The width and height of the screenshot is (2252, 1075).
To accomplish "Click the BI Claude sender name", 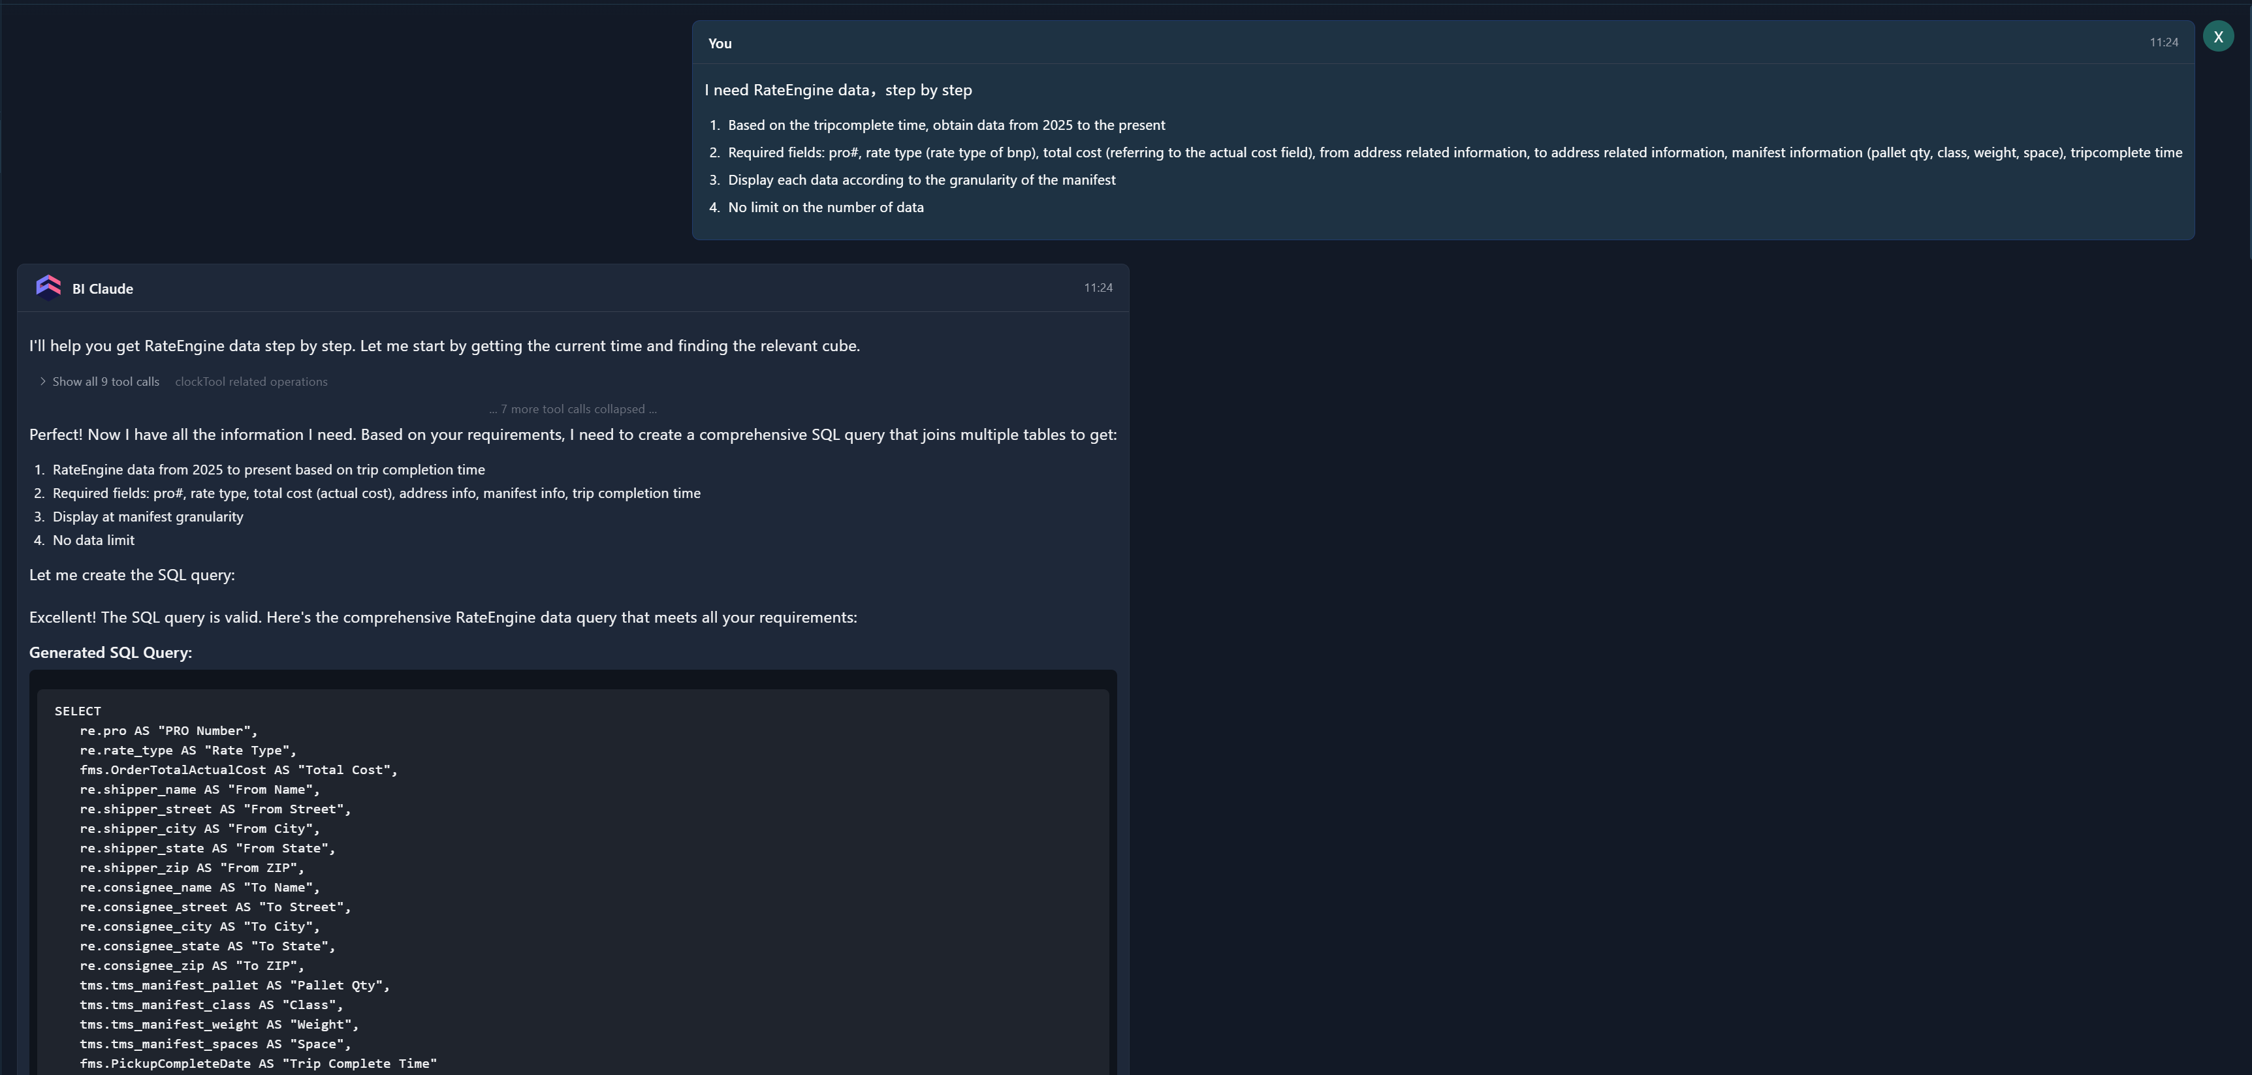I will pyautogui.click(x=103, y=288).
